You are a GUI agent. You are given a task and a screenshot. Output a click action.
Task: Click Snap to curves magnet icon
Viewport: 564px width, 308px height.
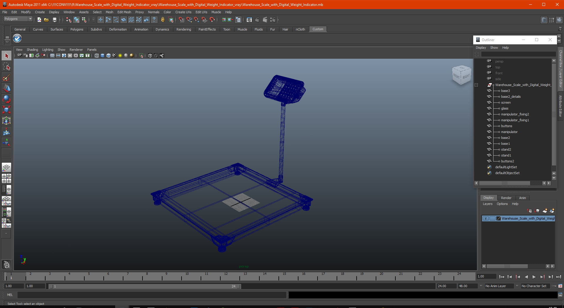[189, 20]
